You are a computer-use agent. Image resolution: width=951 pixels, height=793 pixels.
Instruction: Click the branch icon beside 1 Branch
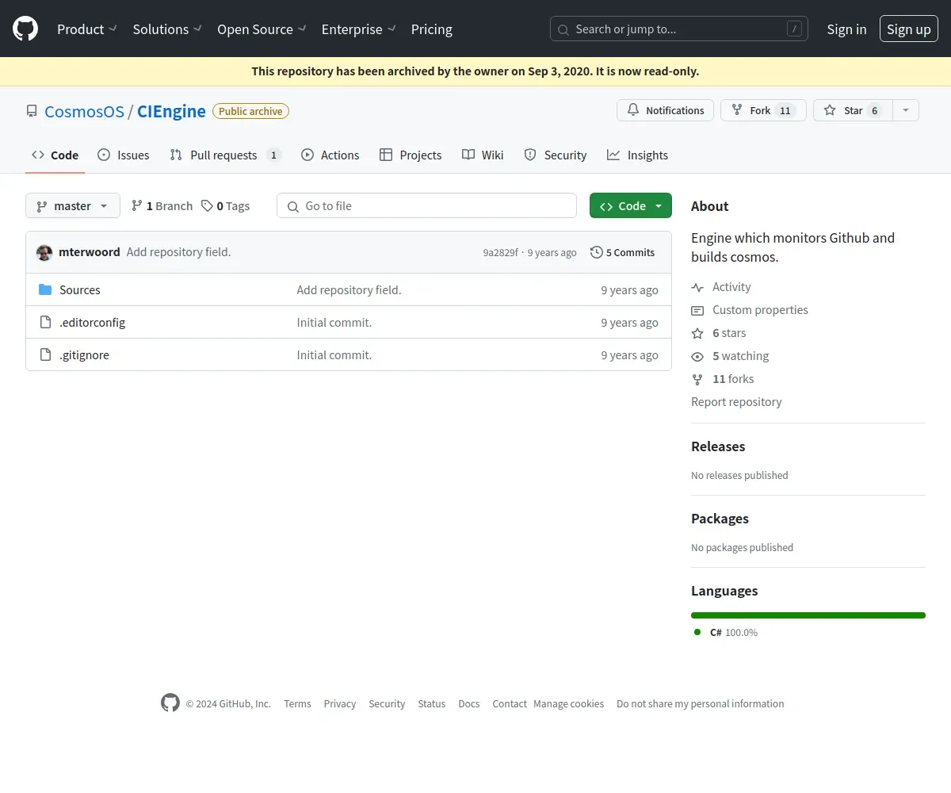coord(137,205)
